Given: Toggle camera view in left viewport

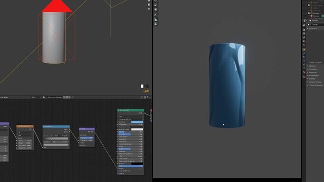Looking at the screenshot, I should [149, 5].
